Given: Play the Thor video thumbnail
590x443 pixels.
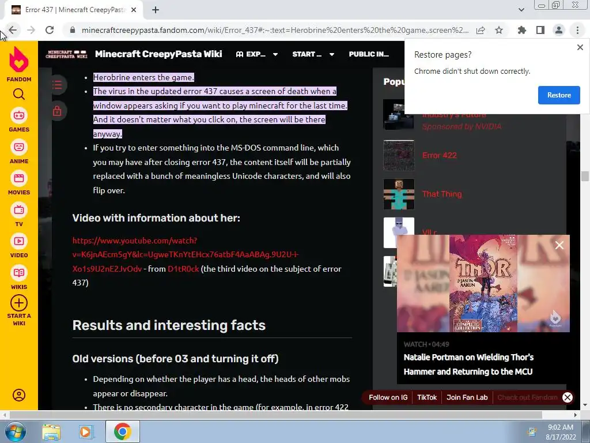Looking at the screenshot, I should click(x=483, y=283).
